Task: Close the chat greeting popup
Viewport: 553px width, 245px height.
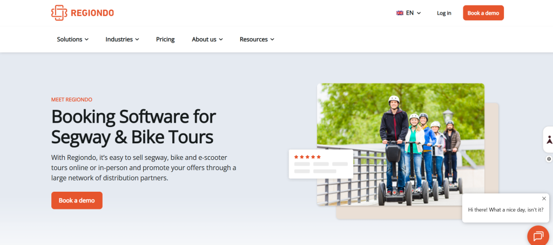Action: pos(544,199)
